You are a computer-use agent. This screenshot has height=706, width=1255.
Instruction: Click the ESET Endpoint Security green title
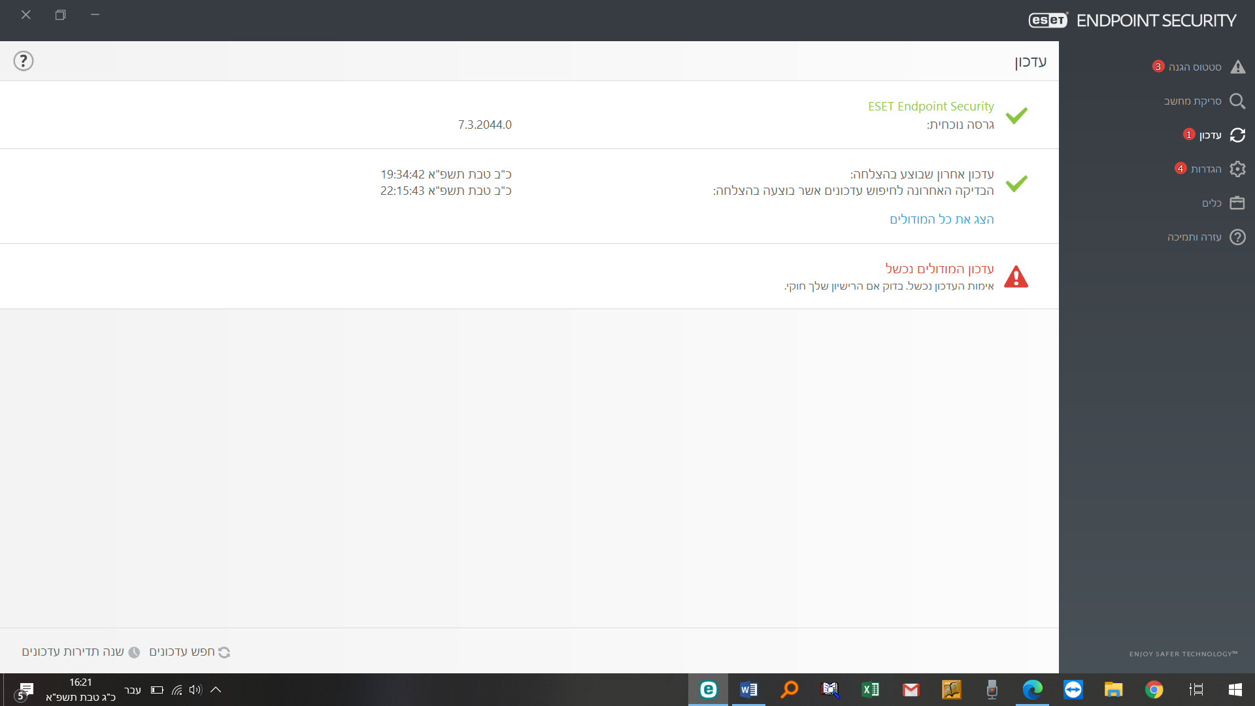click(931, 107)
